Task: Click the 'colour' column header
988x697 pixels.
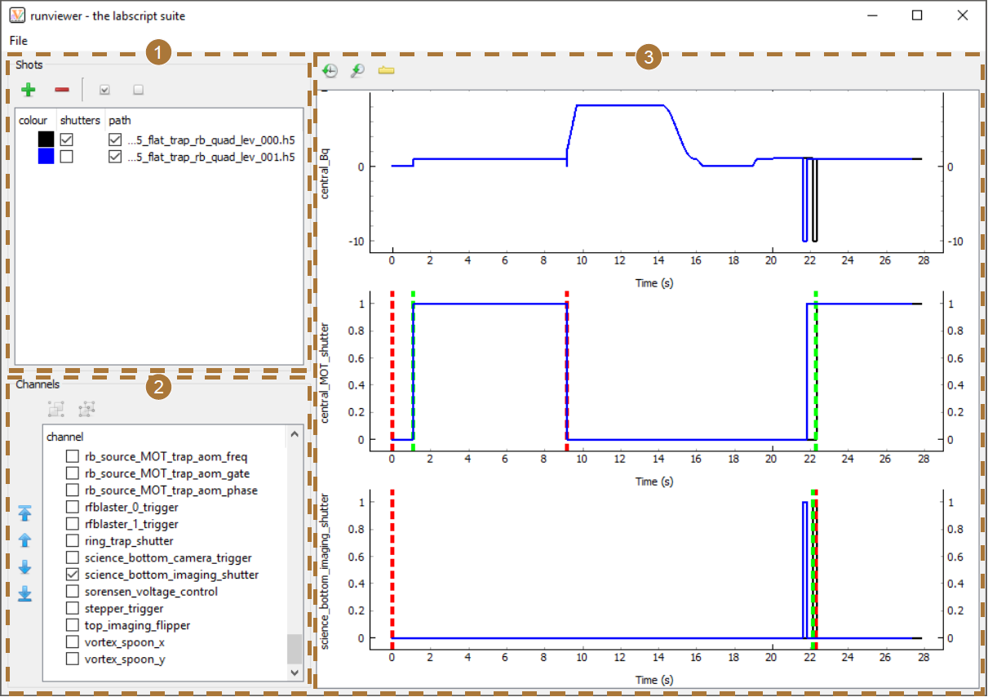Action: point(33,120)
